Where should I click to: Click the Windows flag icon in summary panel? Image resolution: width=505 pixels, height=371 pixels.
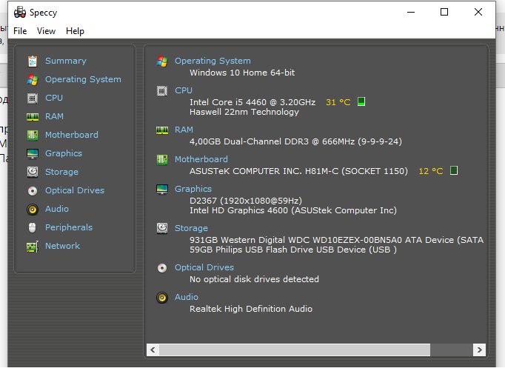pyautogui.click(x=162, y=61)
